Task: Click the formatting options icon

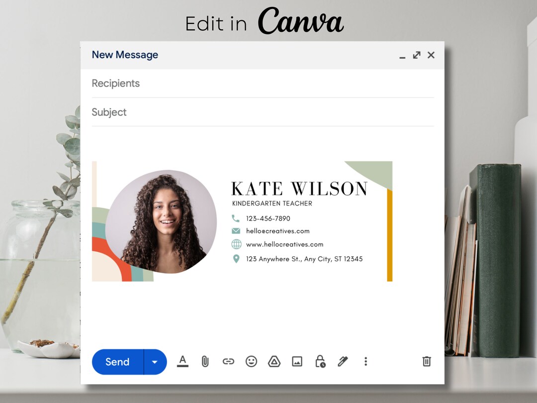Action: (183, 362)
